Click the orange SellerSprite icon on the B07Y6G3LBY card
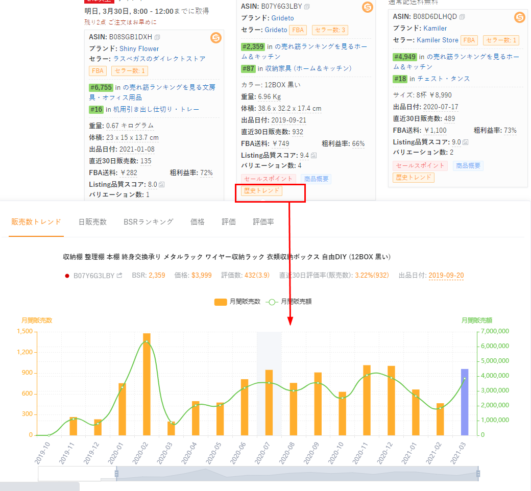The image size is (531, 491). point(368,7)
